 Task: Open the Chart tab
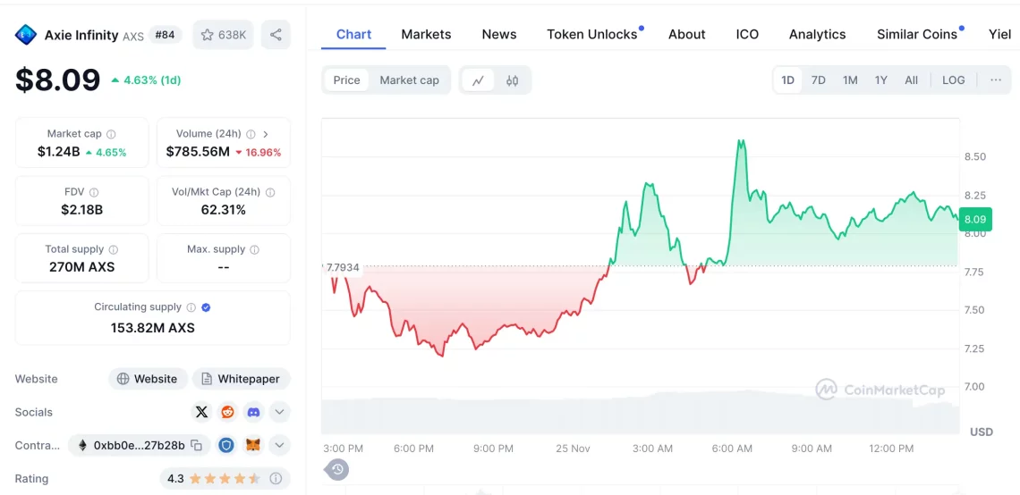tap(353, 35)
